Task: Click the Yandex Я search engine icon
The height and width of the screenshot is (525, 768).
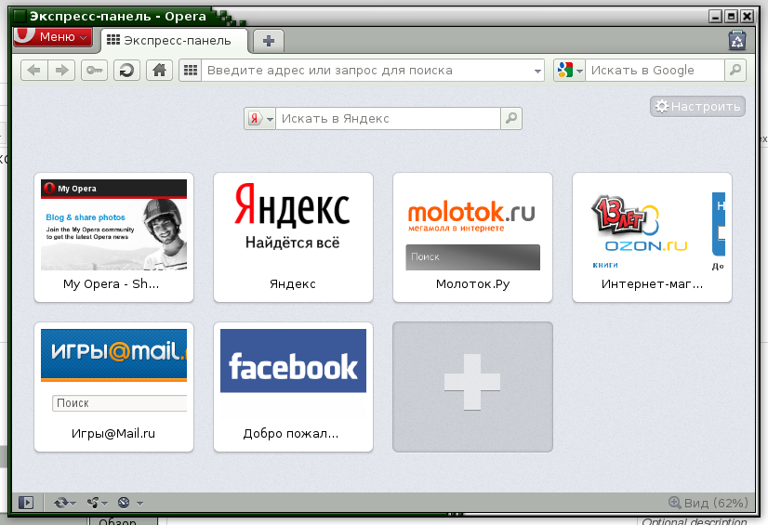Action: (x=254, y=118)
